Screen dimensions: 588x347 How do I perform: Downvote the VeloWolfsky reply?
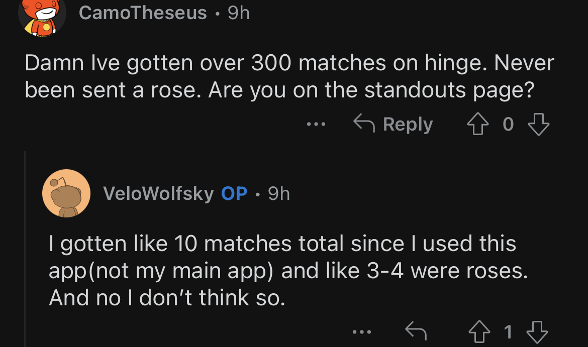[x=537, y=332]
